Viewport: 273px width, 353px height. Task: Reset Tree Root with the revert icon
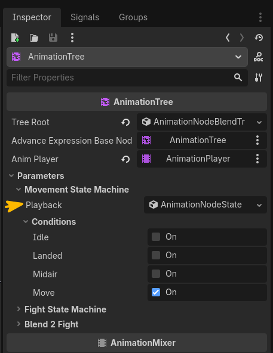tap(125, 122)
